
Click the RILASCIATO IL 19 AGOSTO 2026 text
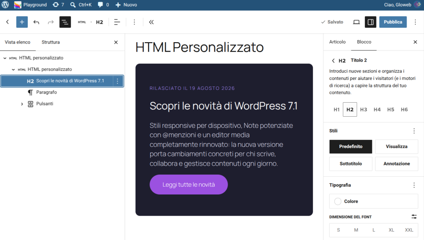pos(192,88)
